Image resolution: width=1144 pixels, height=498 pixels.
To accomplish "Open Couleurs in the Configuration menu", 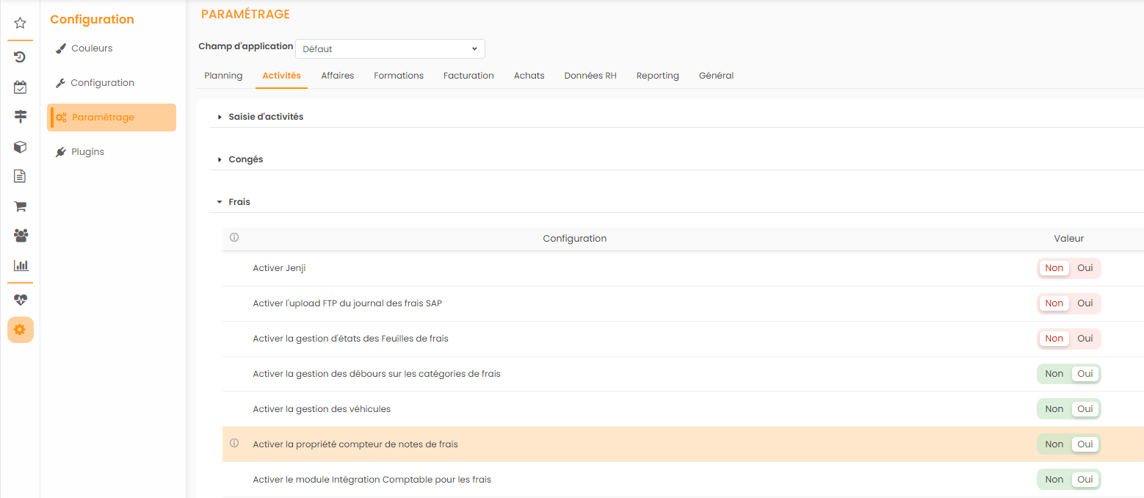I will [x=91, y=48].
